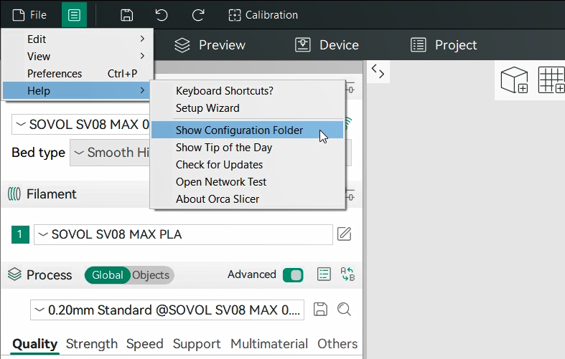Open About Orca Slicer
This screenshot has width=565, height=359.
click(x=247, y=199)
